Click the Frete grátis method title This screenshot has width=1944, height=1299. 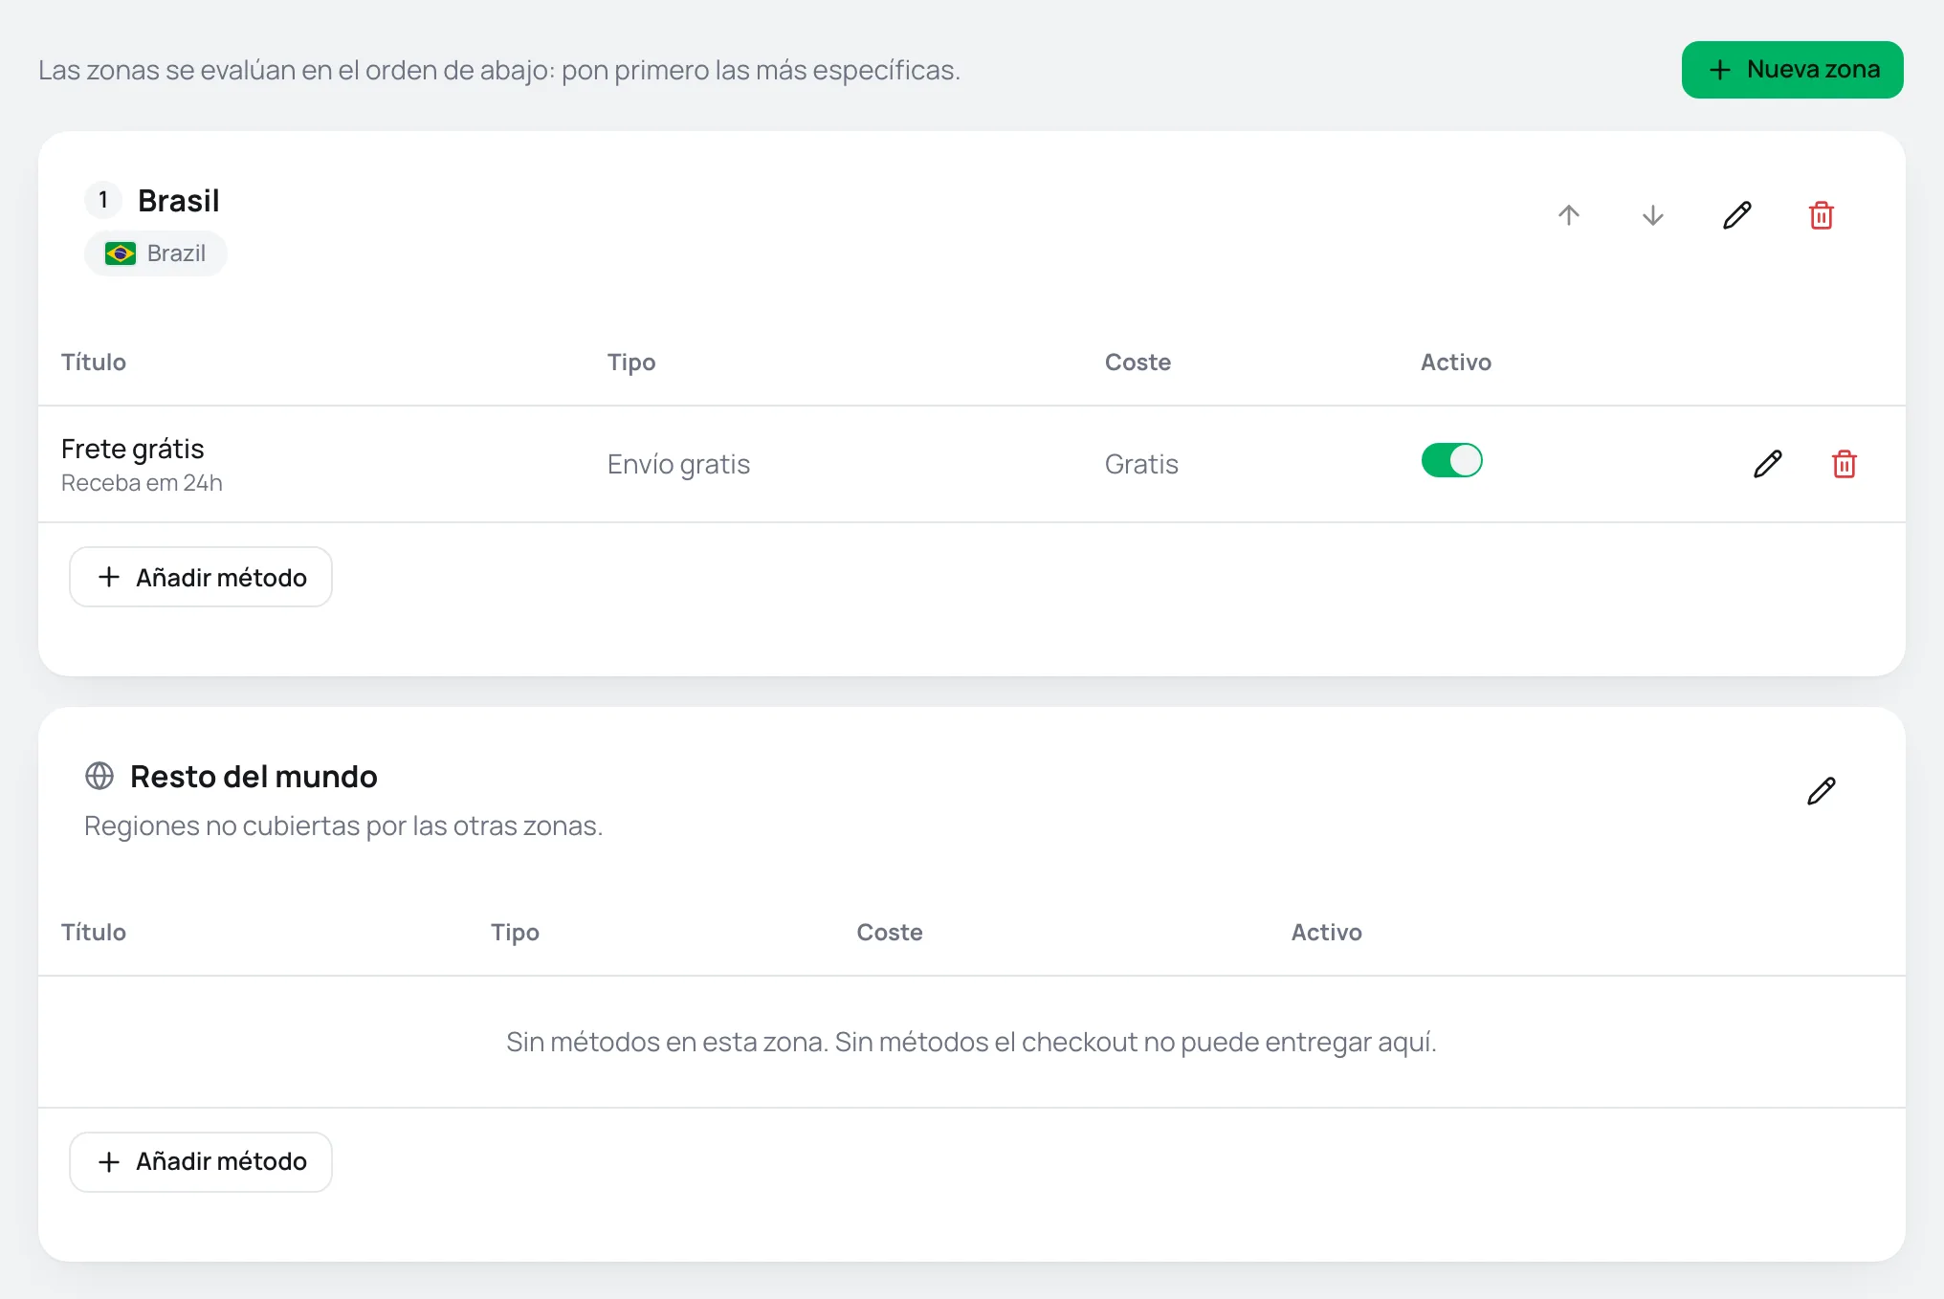click(x=133, y=449)
